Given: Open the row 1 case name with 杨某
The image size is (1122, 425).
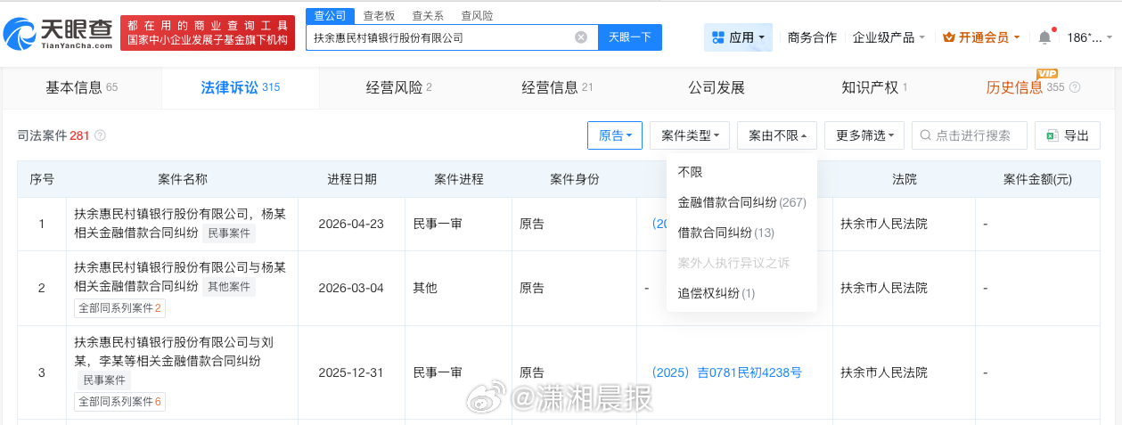Looking at the screenshot, I should point(182,224).
